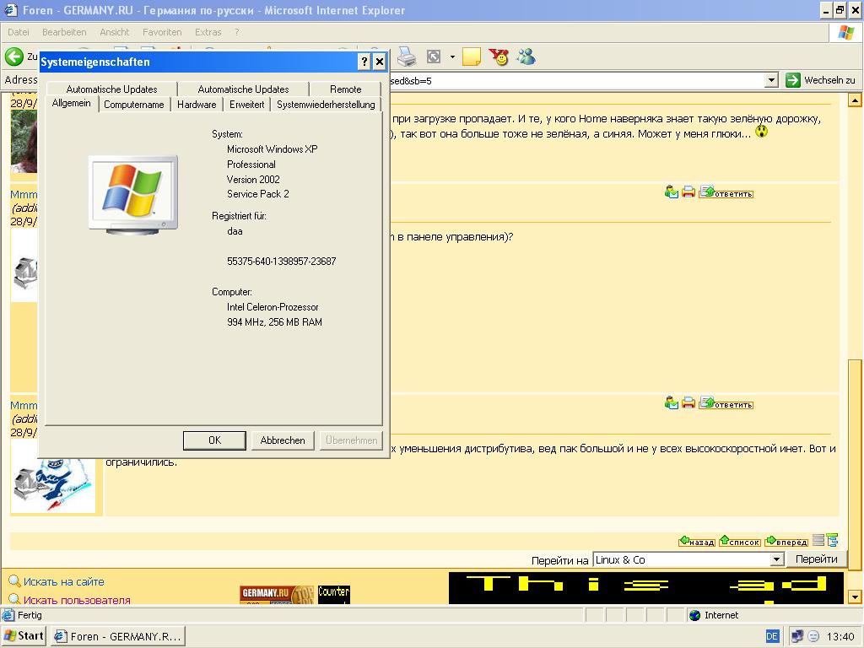Click the DE language indicator in the taskbar
The height and width of the screenshot is (648, 864).
[772, 636]
